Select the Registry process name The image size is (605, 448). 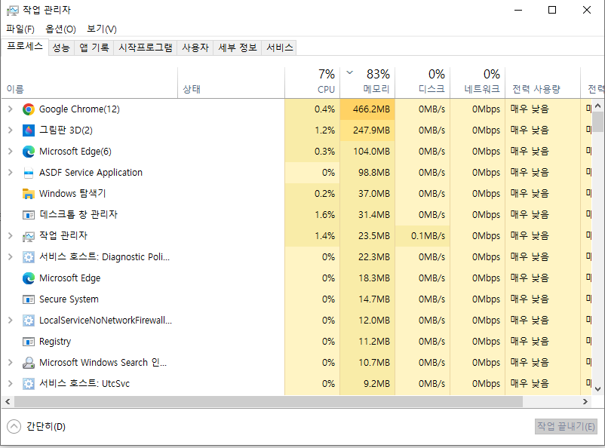[55, 342]
